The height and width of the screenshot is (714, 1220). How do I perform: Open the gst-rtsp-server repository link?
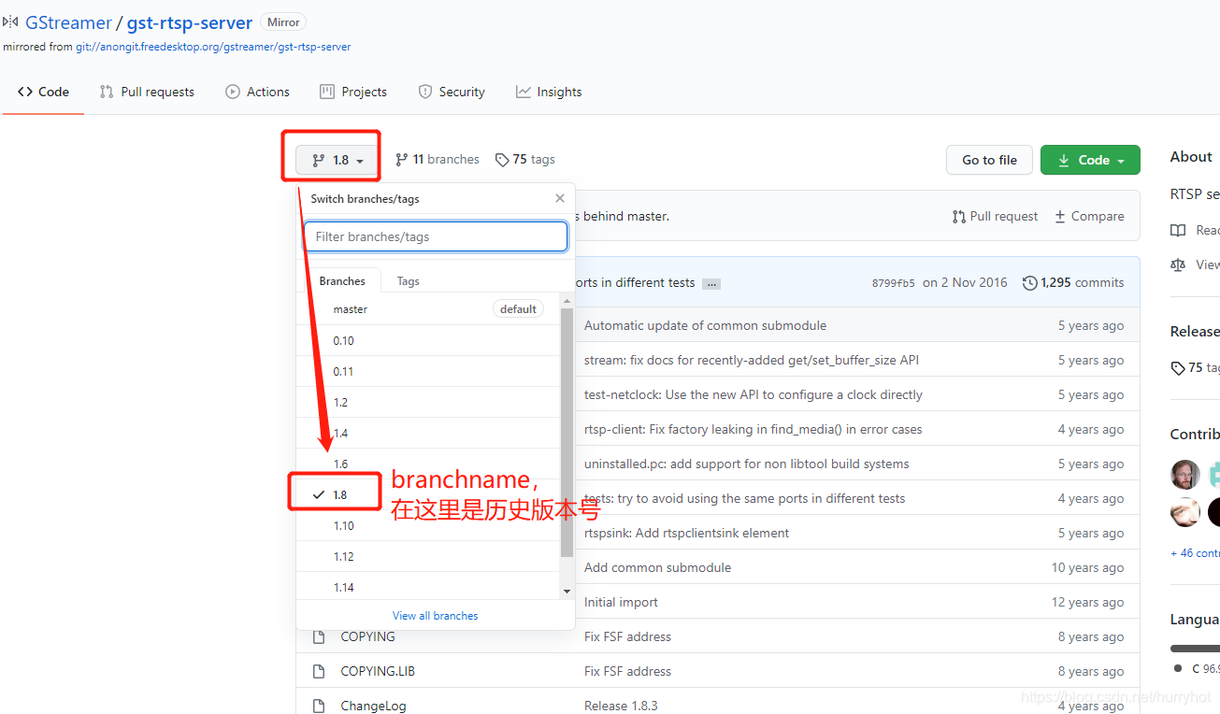pyautogui.click(x=190, y=22)
